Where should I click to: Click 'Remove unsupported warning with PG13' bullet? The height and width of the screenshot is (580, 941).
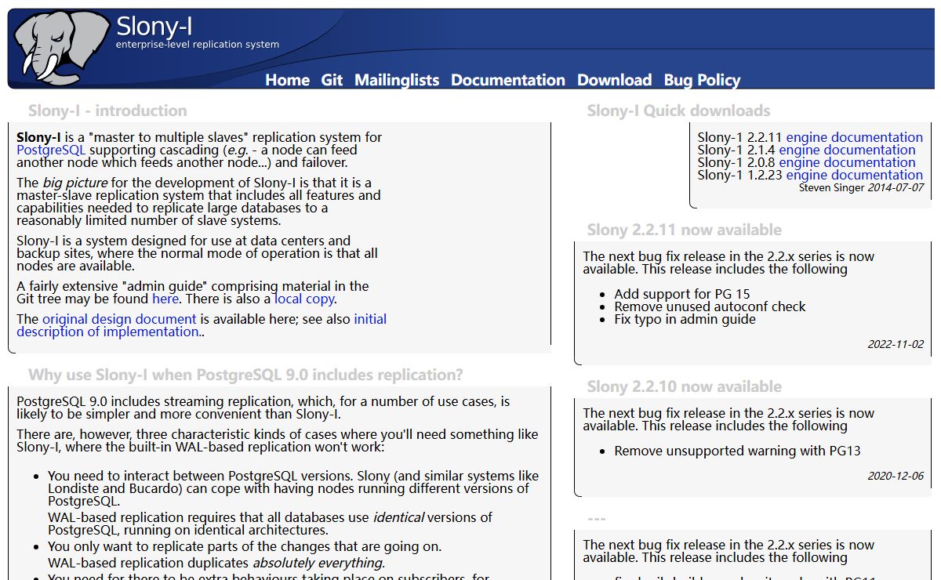737,451
